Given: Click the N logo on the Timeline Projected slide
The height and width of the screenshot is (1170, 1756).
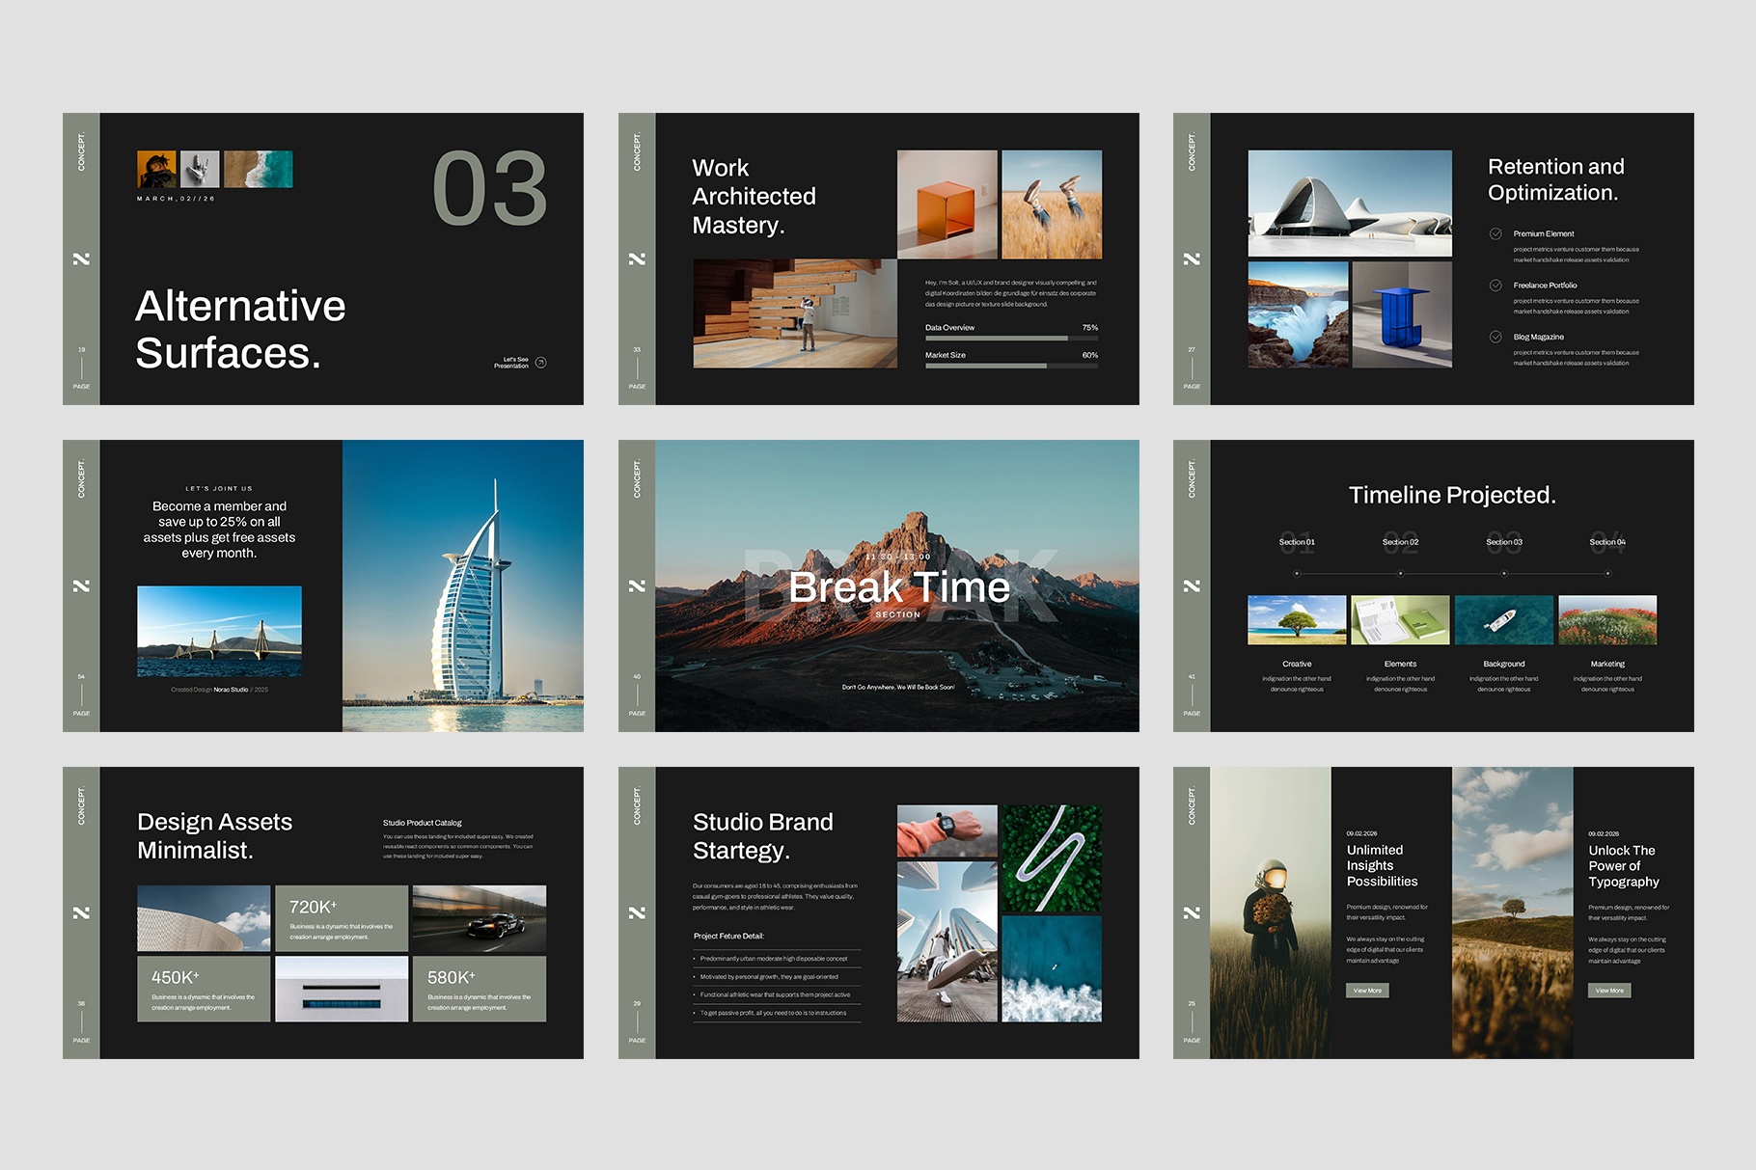Looking at the screenshot, I should click(x=1193, y=585).
